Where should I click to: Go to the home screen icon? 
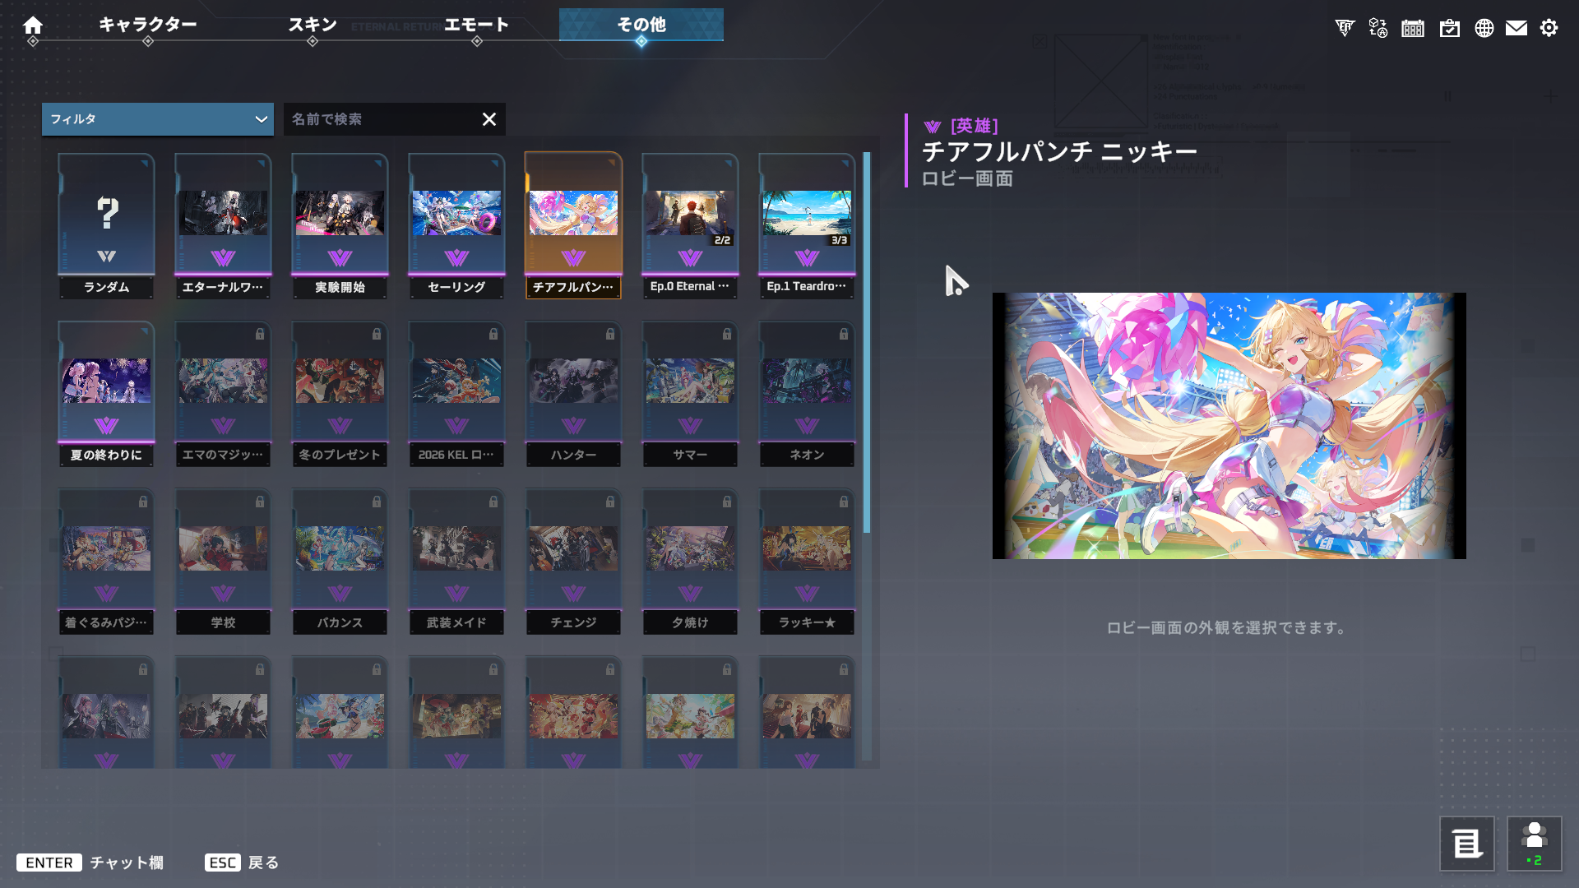(33, 25)
